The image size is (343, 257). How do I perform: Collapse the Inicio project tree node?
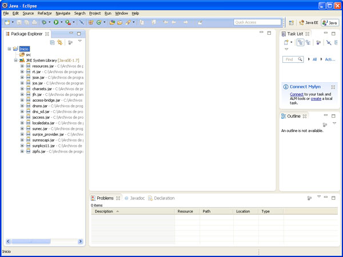[x=10, y=49]
